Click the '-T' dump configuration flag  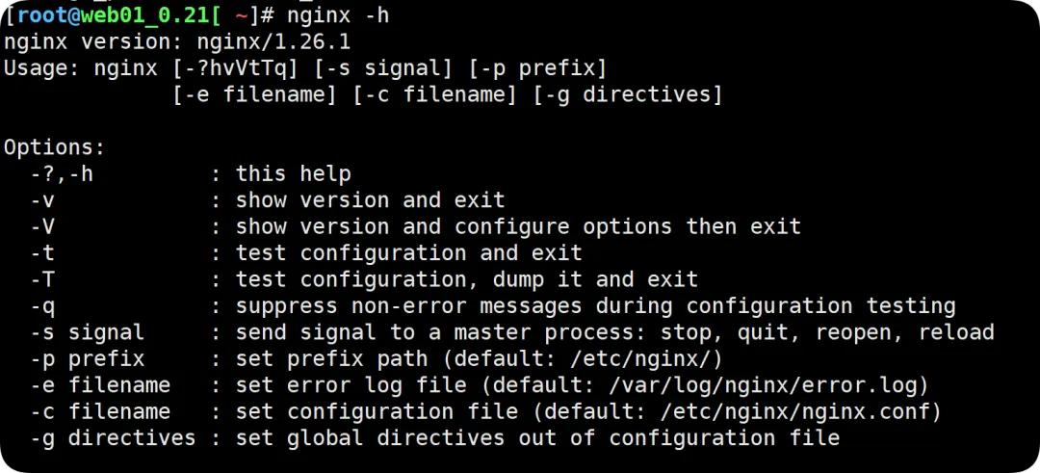click(x=41, y=280)
